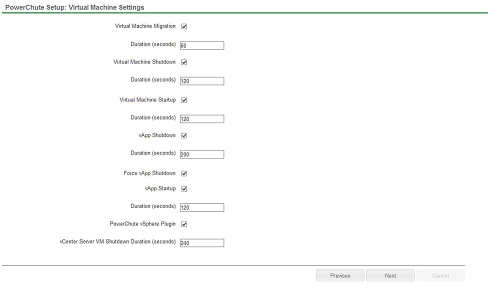500x288 pixels.
Task: Click the Force vApp Shutdown label
Action: [x=149, y=173]
